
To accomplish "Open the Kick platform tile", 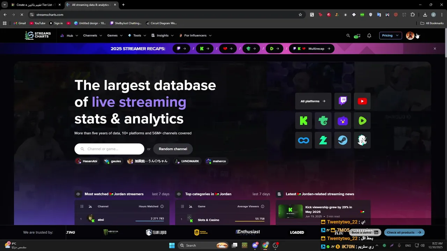I will click(x=303, y=121).
